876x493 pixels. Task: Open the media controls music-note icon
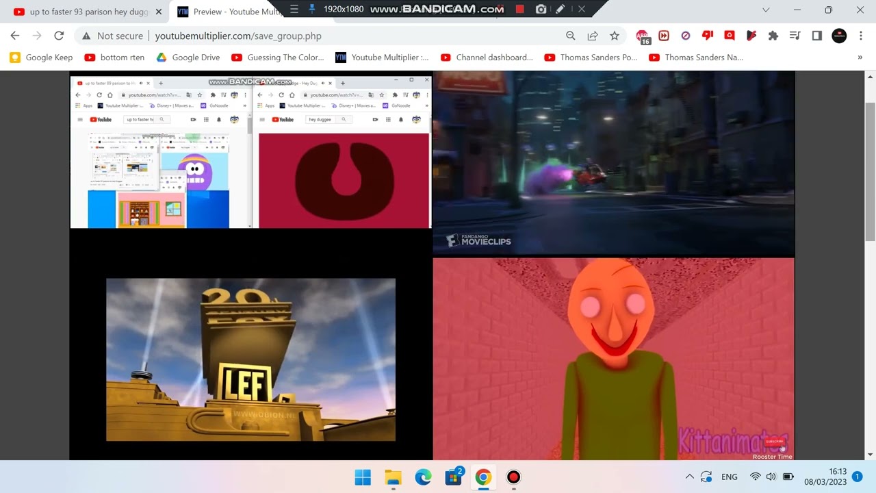click(x=795, y=36)
